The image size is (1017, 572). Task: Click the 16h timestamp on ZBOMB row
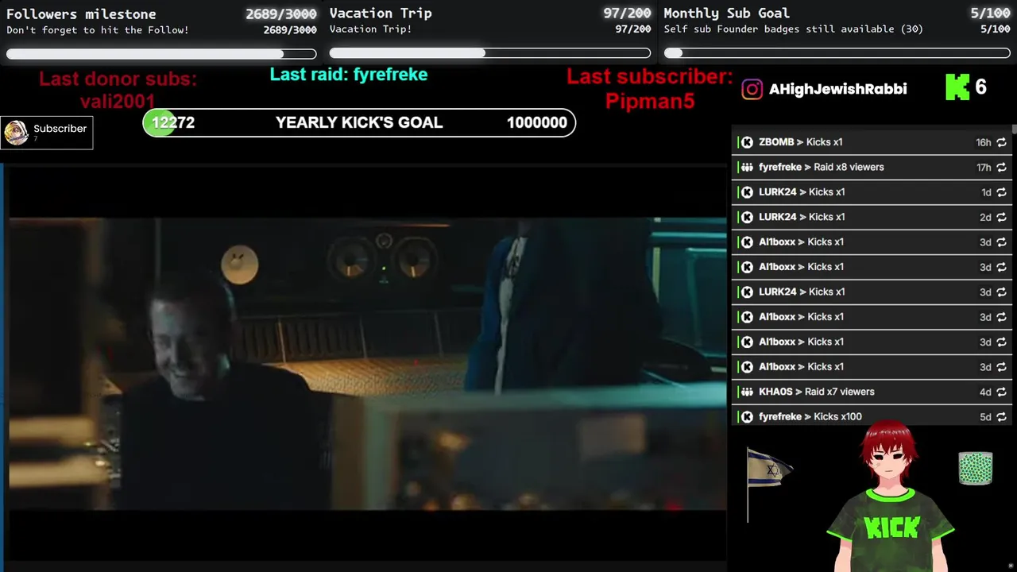pyautogui.click(x=984, y=142)
